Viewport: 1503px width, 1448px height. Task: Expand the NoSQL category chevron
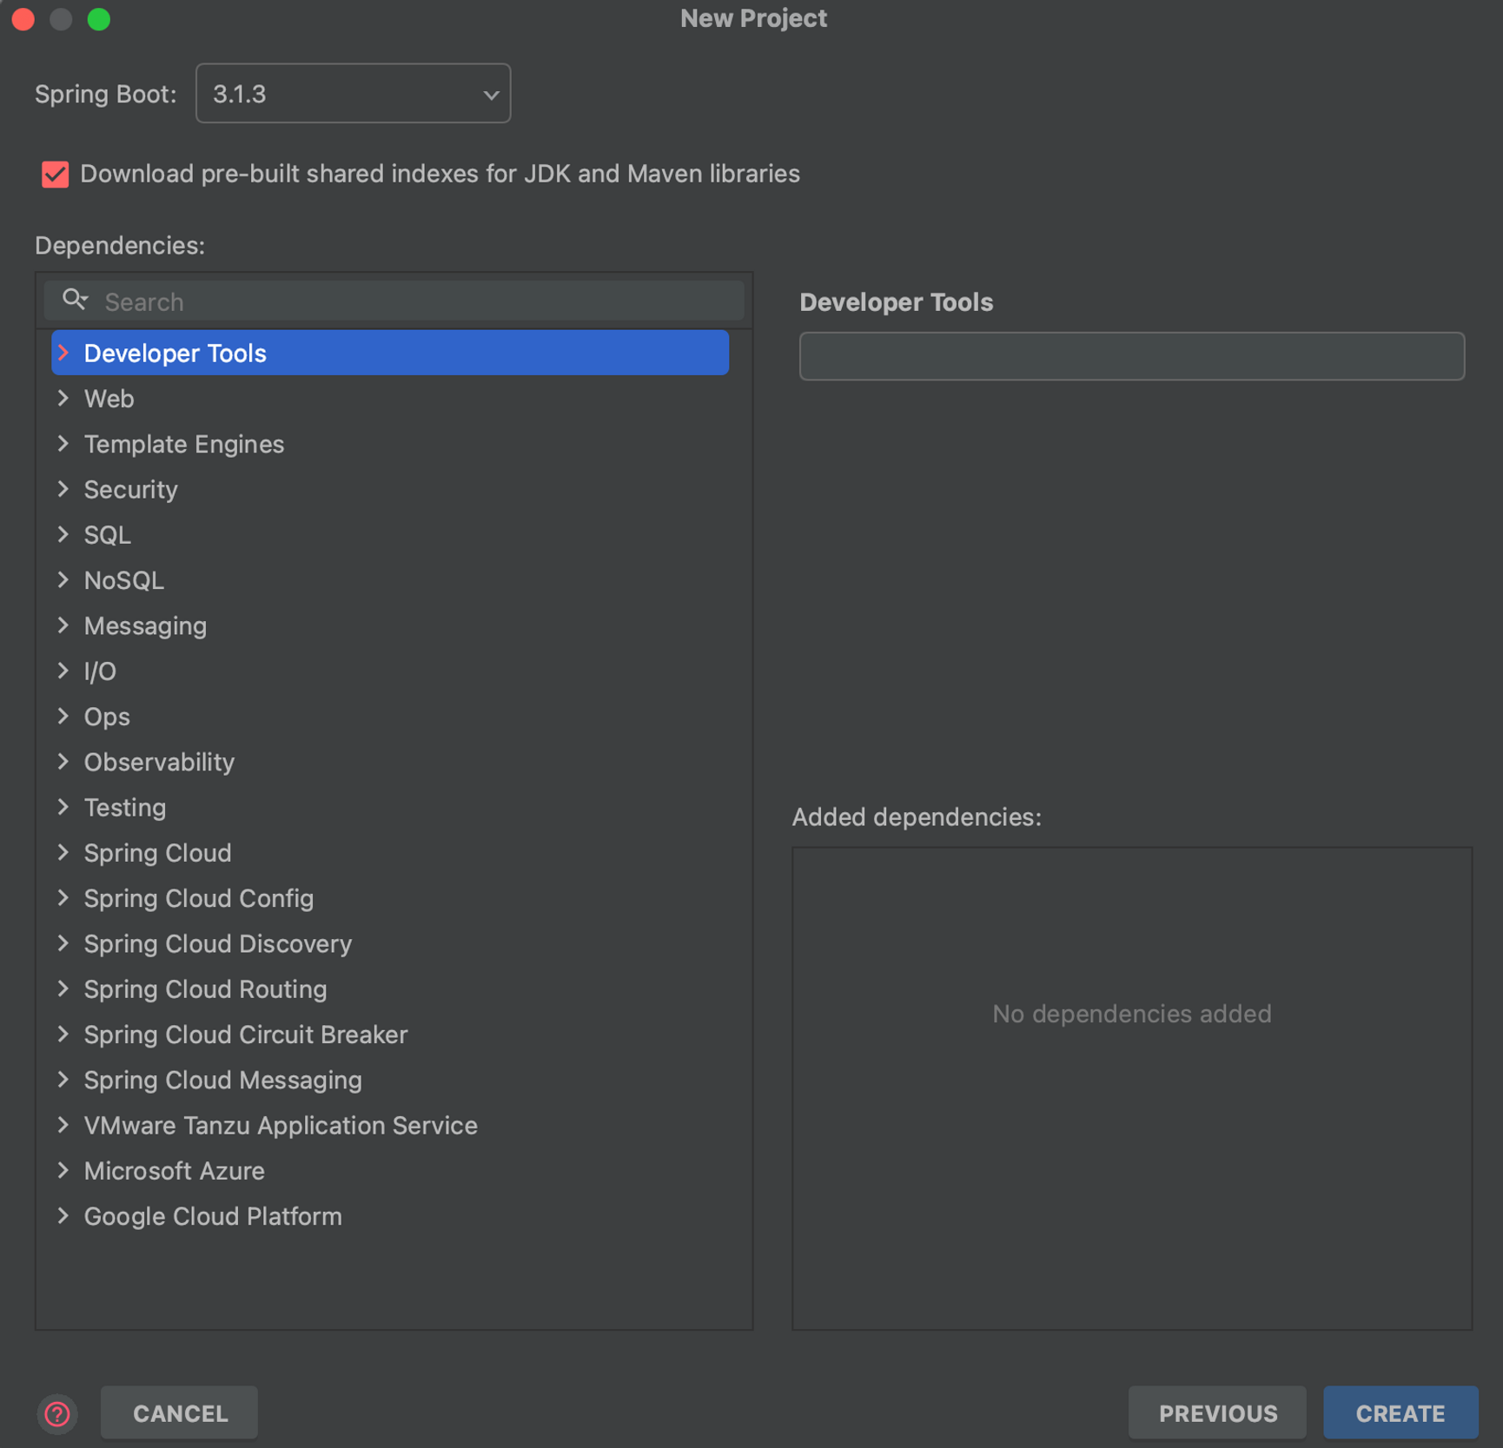point(63,580)
